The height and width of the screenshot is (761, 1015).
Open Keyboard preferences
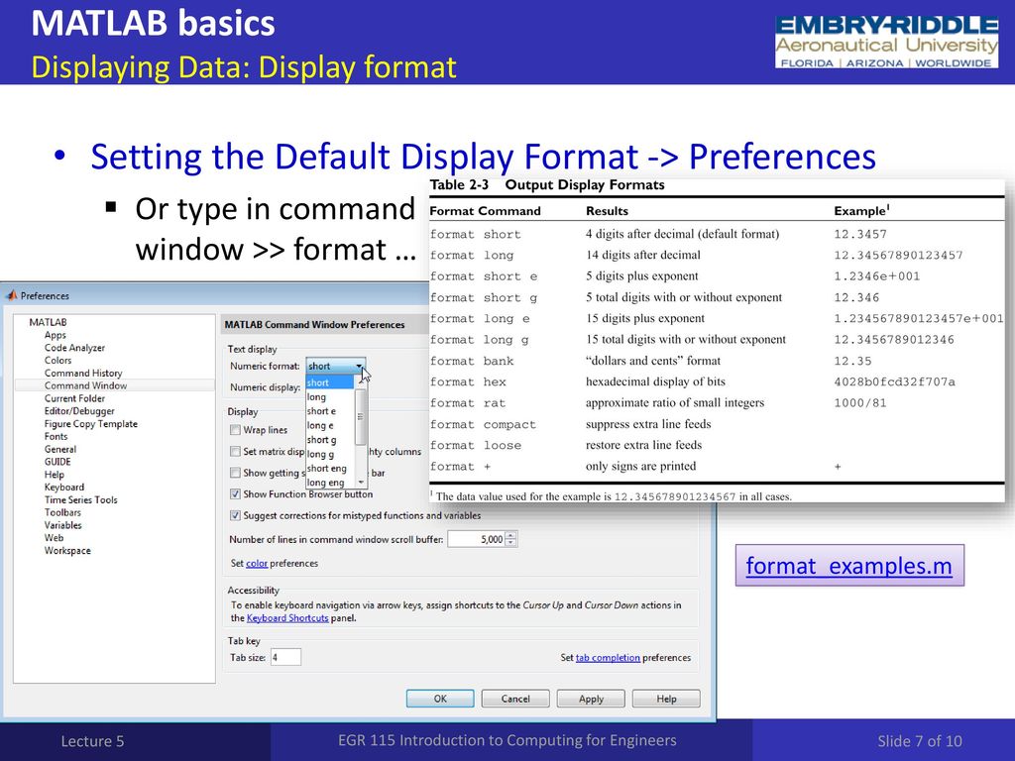(x=64, y=488)
